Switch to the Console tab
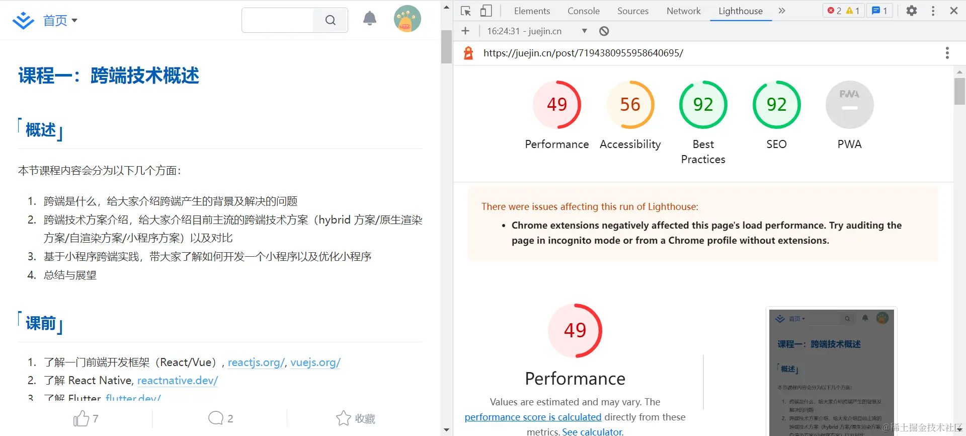The width and height of the screenshot is (966, 436). tap(584, 11)
